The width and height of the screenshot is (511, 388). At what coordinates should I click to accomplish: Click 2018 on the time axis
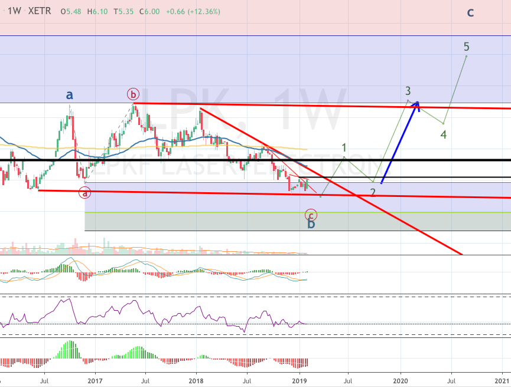point(196,381)
